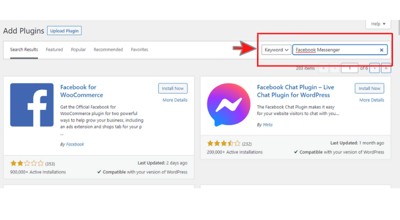Click the page scrollbar beside the Help button
This screenshot has height=220, width=400.
(399, 27)
